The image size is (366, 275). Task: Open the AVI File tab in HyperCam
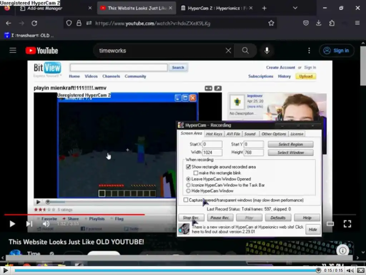point(233,134)
